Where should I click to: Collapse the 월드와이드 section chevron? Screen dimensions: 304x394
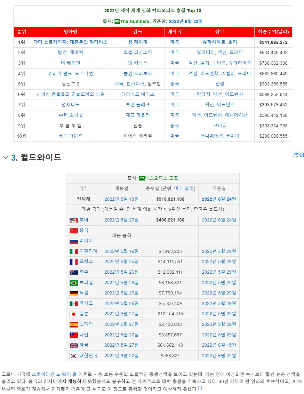(5, 157)
